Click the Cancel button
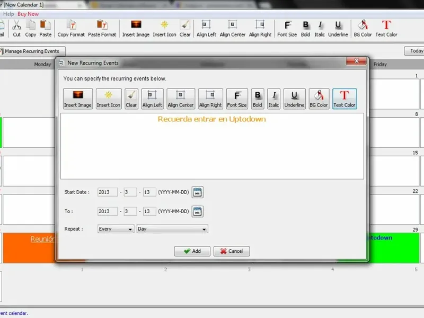 tap(232, 251)
